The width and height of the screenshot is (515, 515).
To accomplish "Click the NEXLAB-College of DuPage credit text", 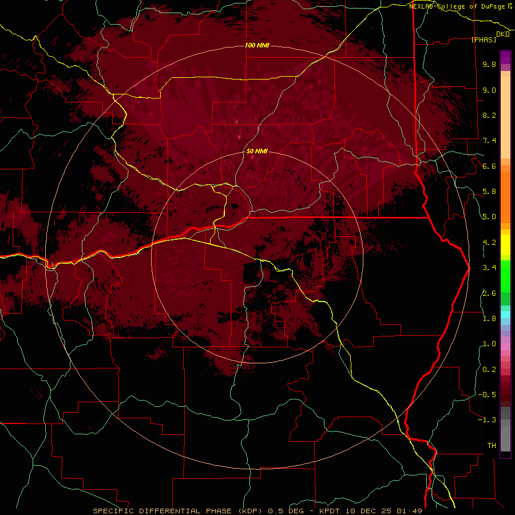I will (458, 6).
